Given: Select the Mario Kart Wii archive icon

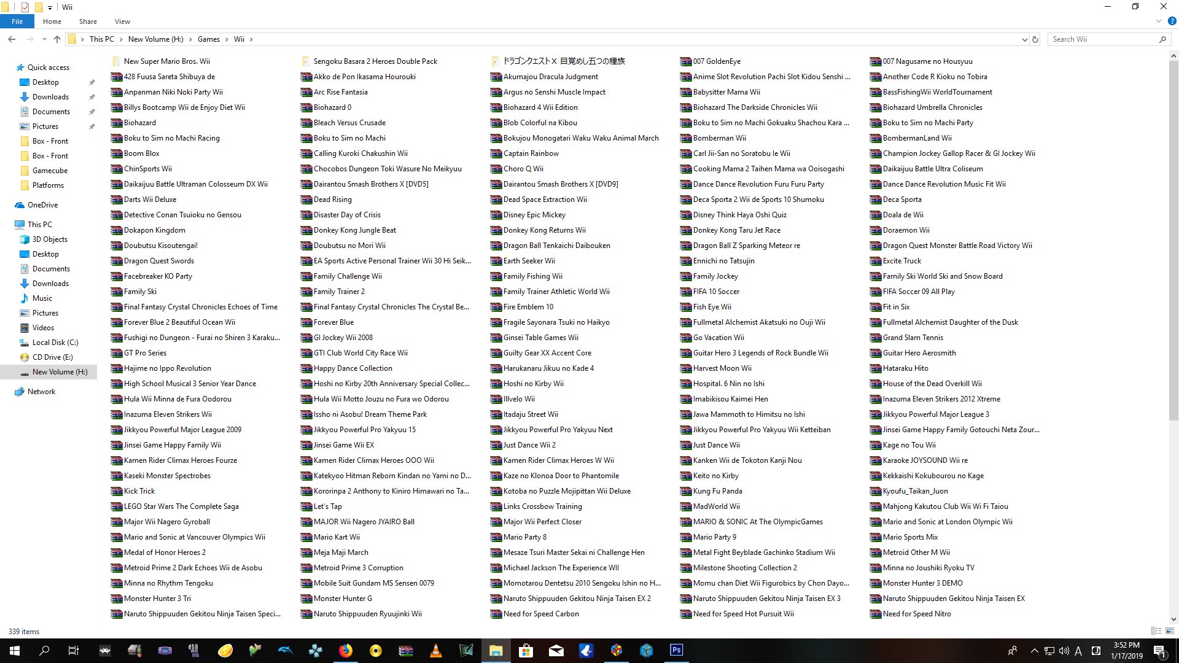Looking at the screenshot, I should click(306, 537).
